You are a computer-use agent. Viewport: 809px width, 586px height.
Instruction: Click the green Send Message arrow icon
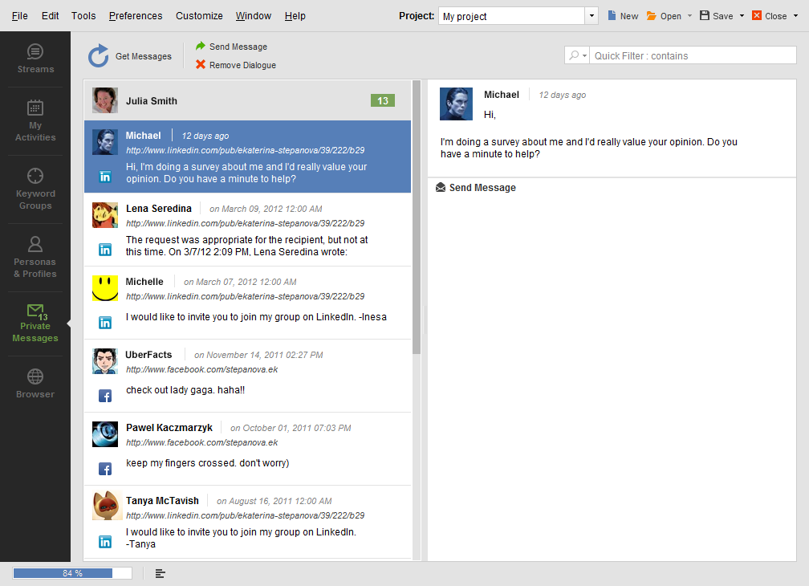200,46
